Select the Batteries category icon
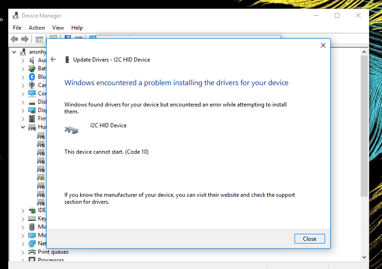Screen dimensions: 382x269 (32, 69)
